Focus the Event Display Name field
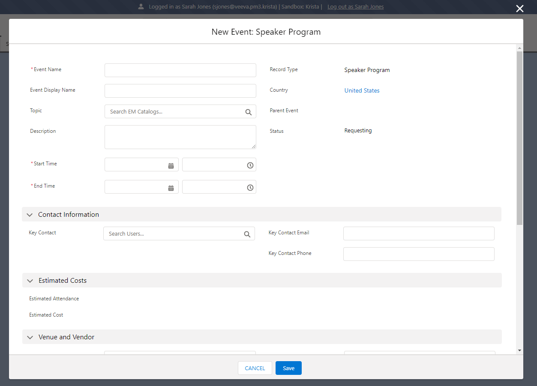537x386 pixels. (x=180, y=91)
